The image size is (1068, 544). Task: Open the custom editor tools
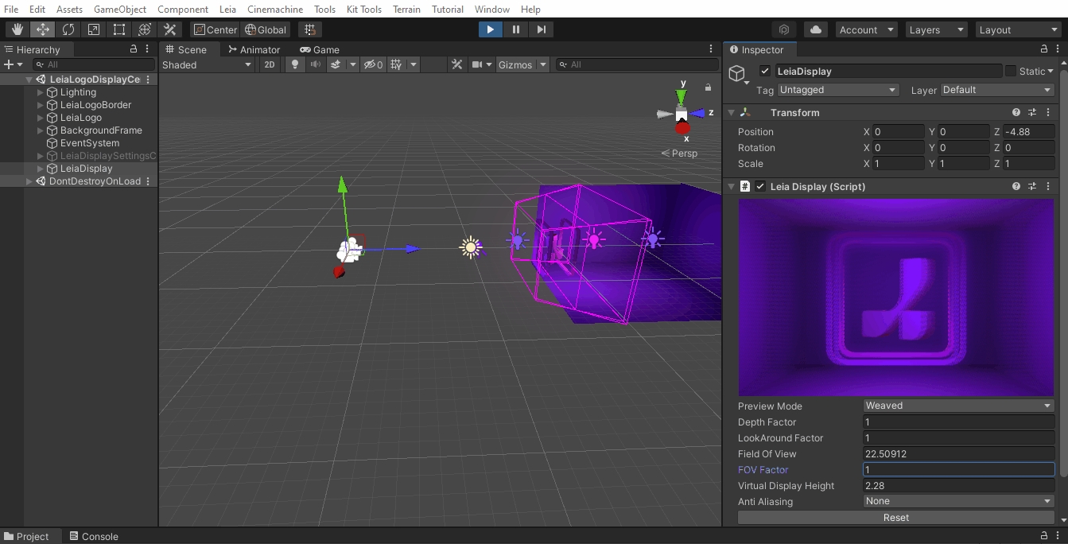pyautogui.click(x=170, y=29)
